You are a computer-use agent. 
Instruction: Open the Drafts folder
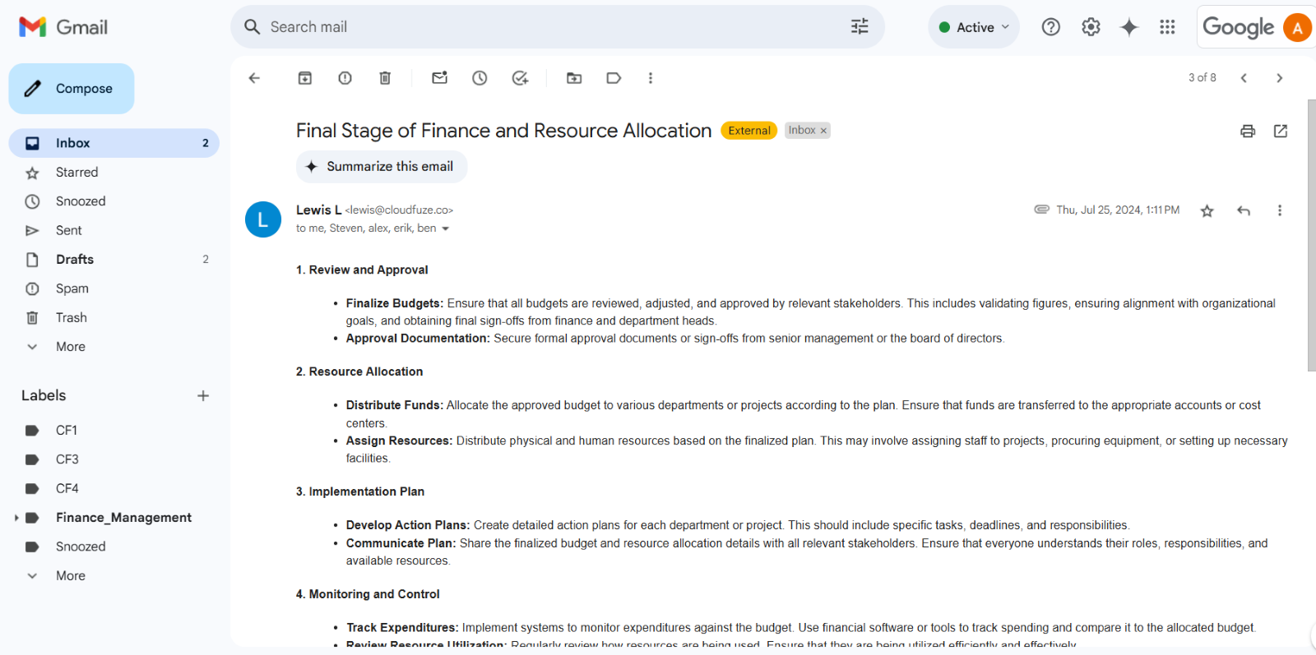tap(75, 260)
